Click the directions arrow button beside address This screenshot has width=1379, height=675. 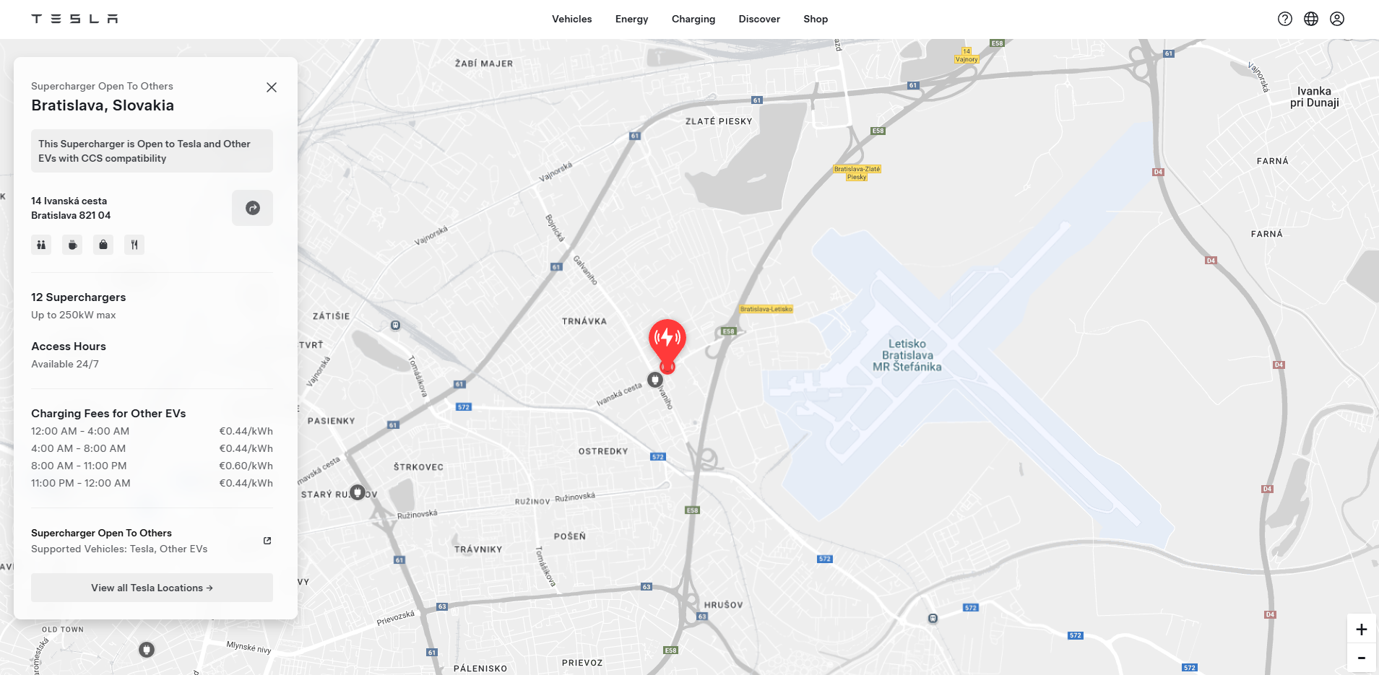[252, 208]
